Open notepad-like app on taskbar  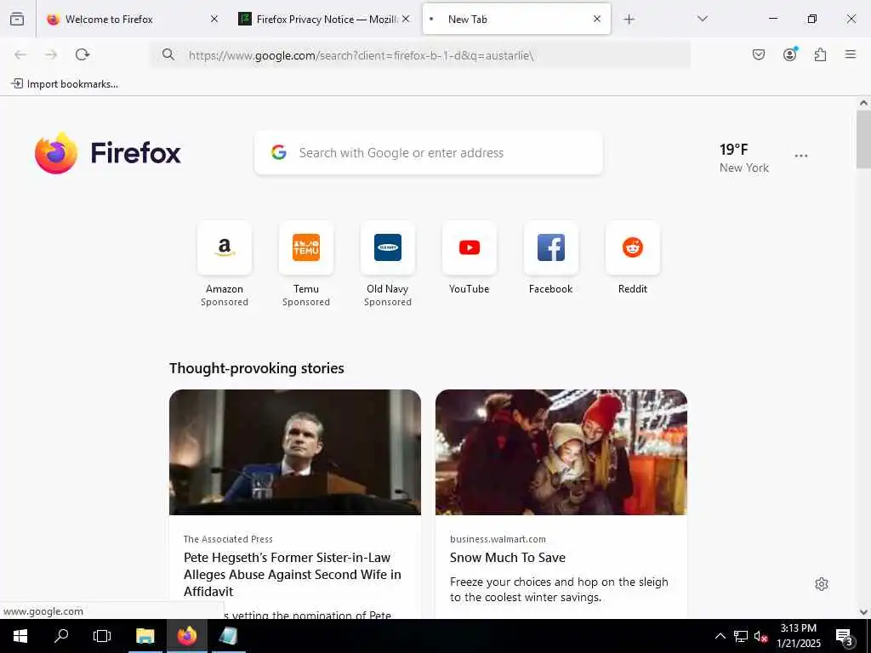[x=228, y=636]
